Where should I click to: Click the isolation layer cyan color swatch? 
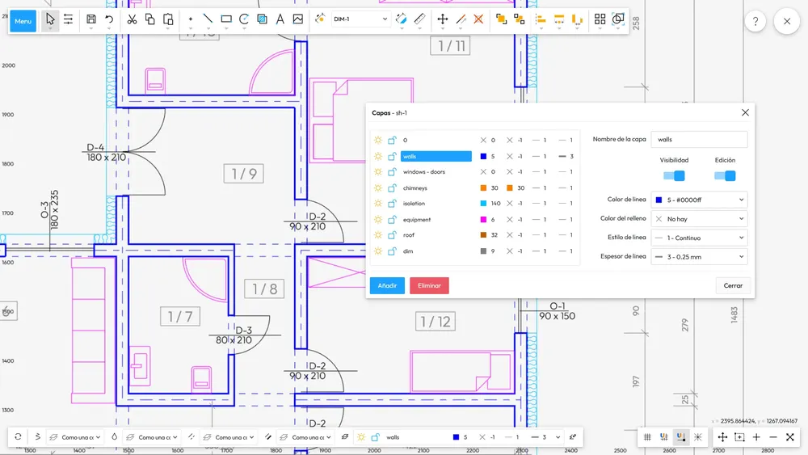483,204
